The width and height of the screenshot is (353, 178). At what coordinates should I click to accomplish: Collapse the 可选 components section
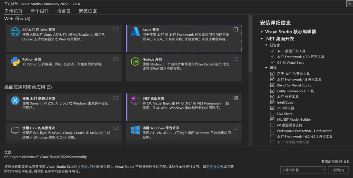click(266, 68)
